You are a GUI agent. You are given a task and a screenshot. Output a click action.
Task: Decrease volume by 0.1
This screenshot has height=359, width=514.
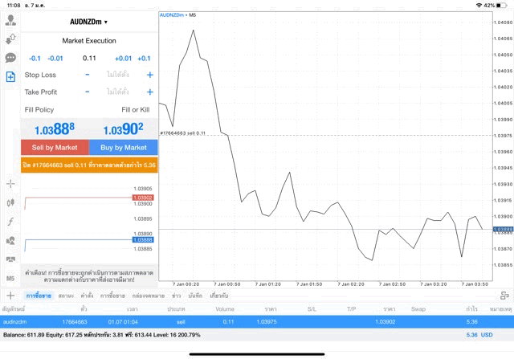[35, 59]
